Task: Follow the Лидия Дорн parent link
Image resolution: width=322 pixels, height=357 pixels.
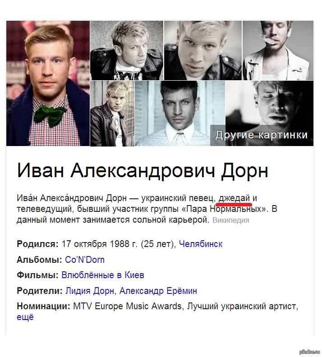Action: (x=90, y=291)
